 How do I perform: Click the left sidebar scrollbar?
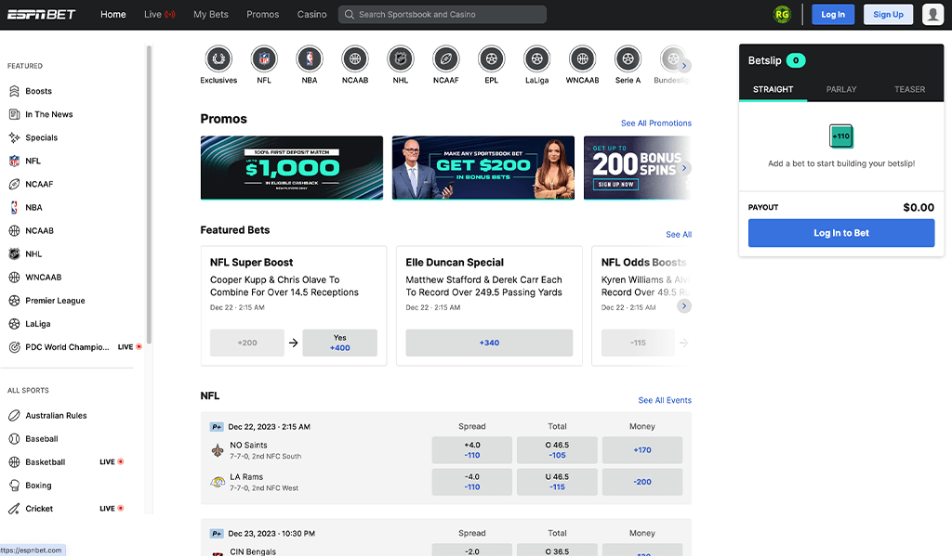149,194
